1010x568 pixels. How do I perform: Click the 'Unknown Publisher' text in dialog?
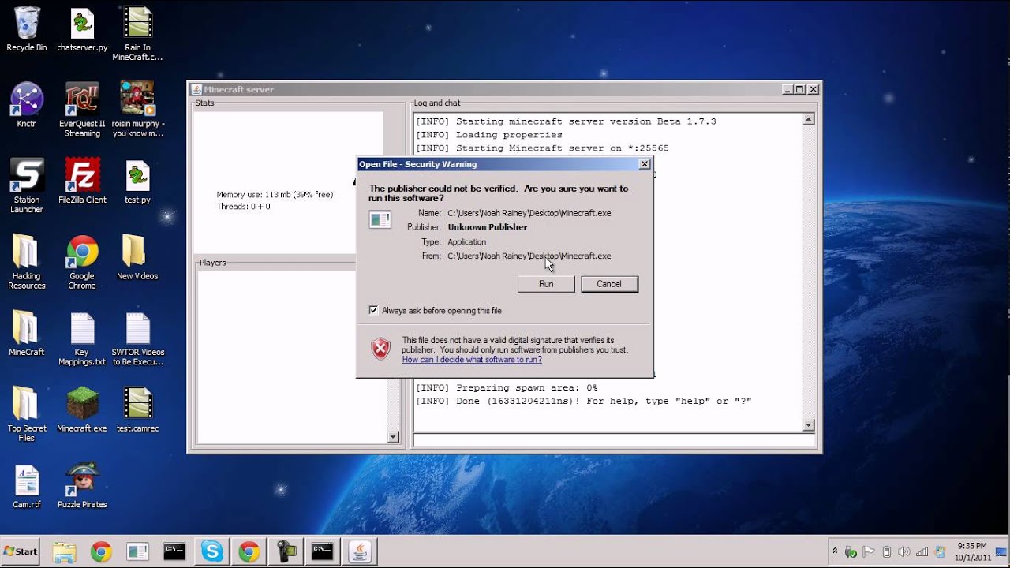click(x=488, y=227)
